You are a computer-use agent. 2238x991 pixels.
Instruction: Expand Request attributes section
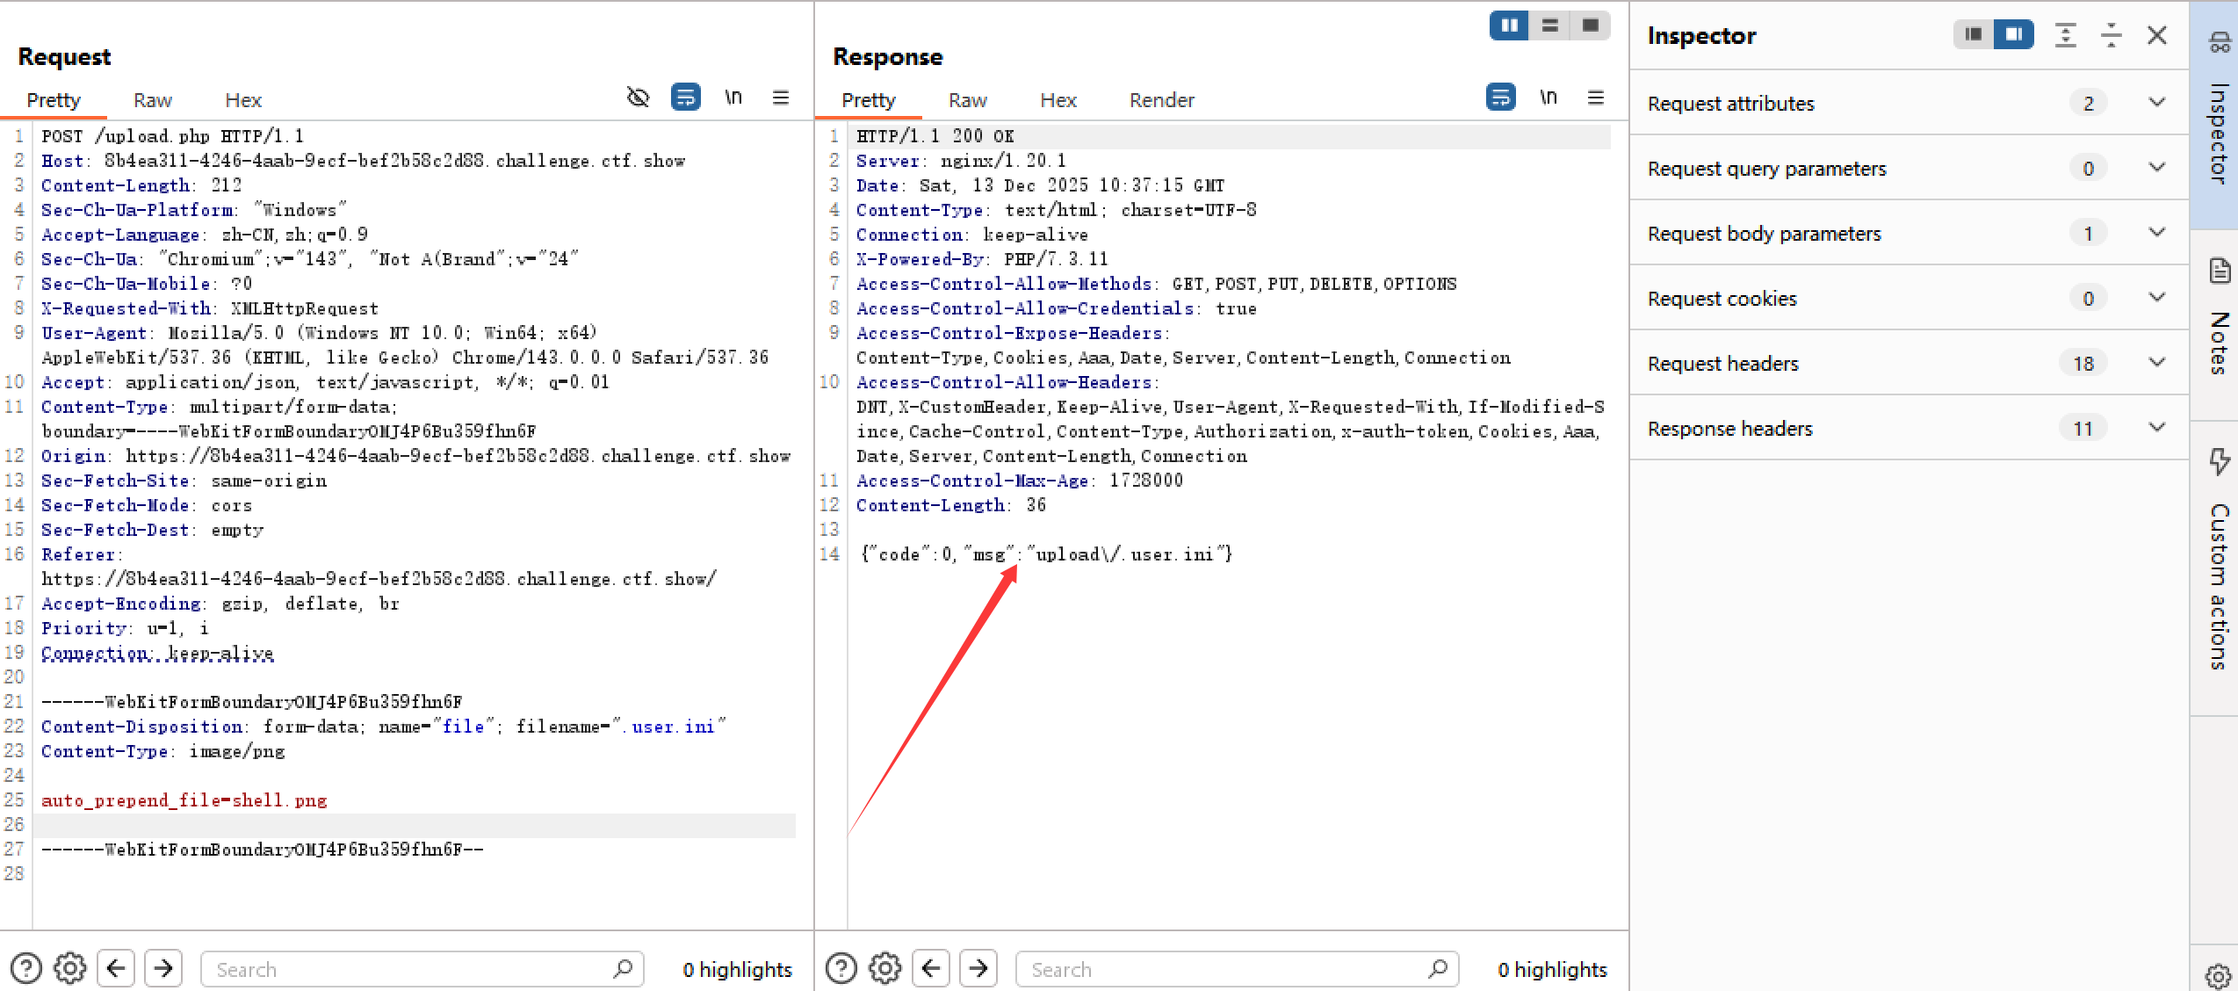[x=2156, y=103]
